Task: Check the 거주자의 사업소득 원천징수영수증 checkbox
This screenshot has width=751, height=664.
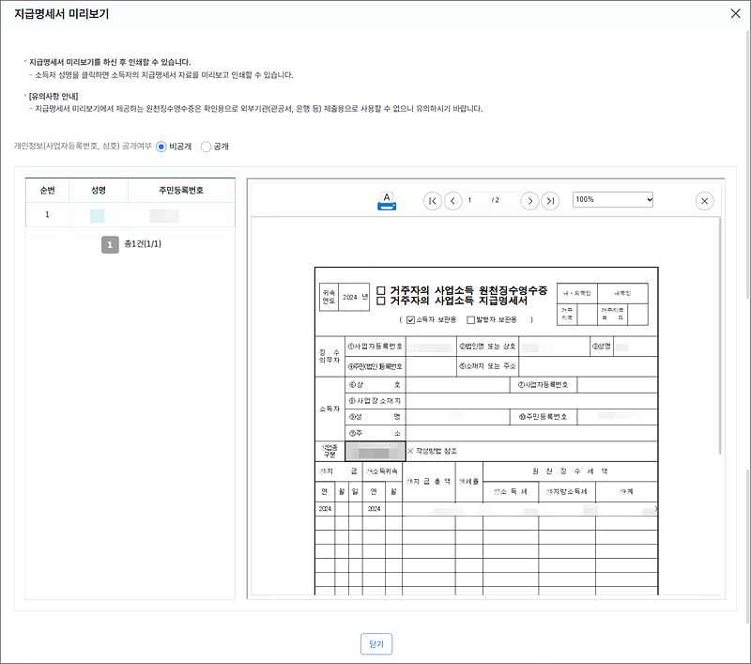Action: [x=379, y=290]
